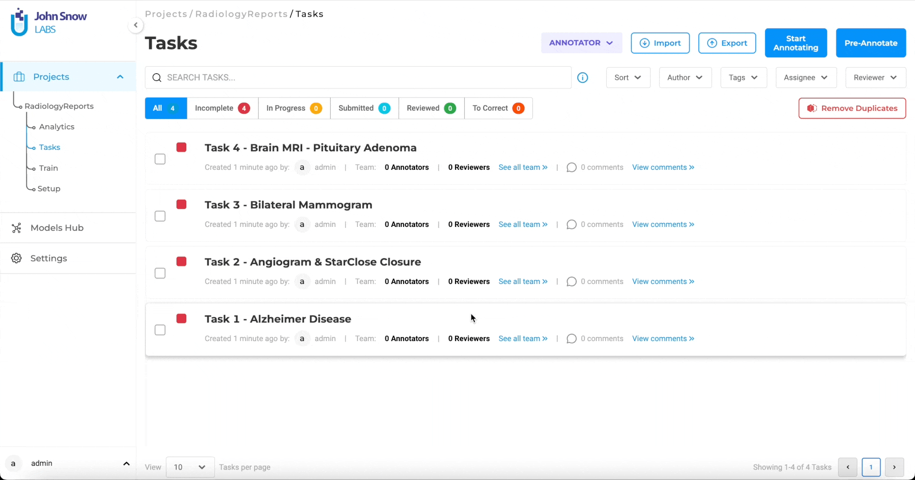Image resolution: width=915 pixels, height=480 pixels.
Task: Open Train in the sidebar
Action: coord(49,168)
